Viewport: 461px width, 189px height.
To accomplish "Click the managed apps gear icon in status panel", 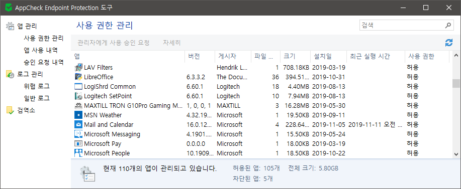I will point(87,174).
